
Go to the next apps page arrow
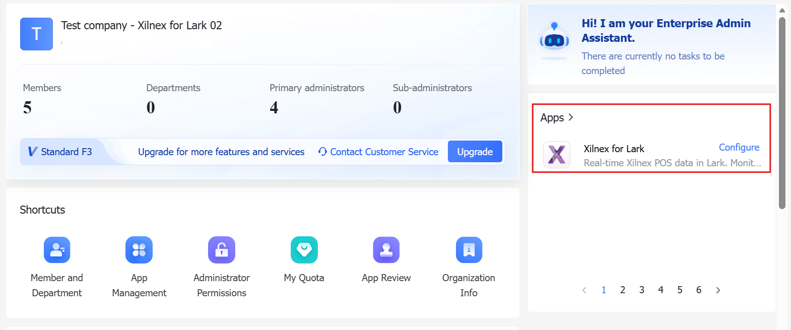[718, 290]
